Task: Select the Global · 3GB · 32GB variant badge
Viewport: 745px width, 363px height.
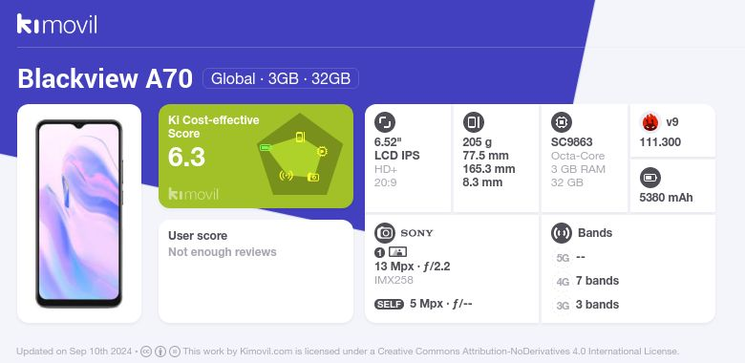Action: (280, 78)
